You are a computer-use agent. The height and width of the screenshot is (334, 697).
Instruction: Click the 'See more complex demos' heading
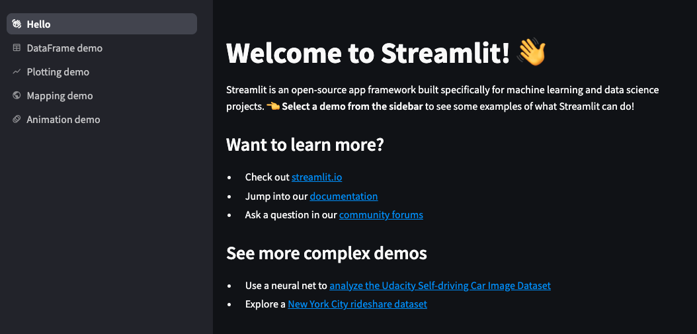(x=326, y=253)
